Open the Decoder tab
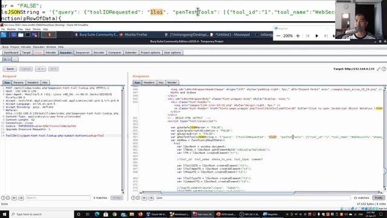The image size is (387, 218). (99, 53)
